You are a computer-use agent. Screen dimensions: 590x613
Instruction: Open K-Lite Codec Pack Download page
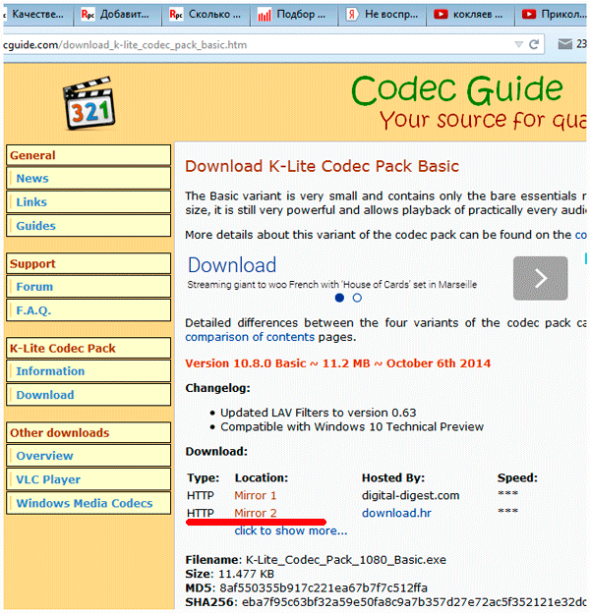(x=88, y=395)
